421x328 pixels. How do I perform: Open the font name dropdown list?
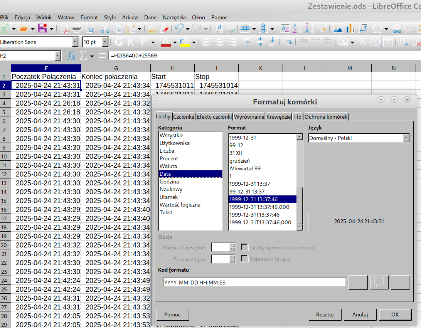(x=75, y=42)
